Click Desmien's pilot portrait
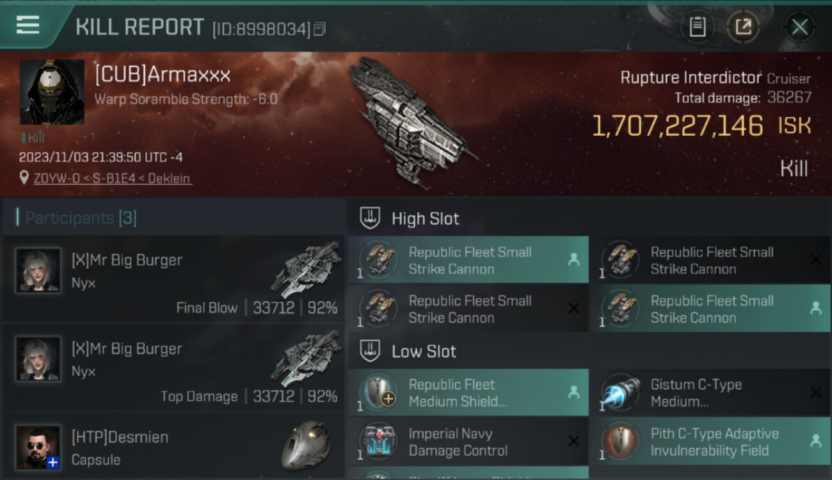832x480 pixels. pyautogui.click(x=38, y=447)
